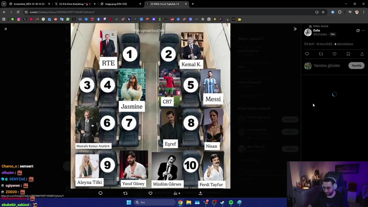Image resolution: width=368 pixels, height=207 pixels.
Task: Open the Extensions puzzle icon
Action: (340, 12)
